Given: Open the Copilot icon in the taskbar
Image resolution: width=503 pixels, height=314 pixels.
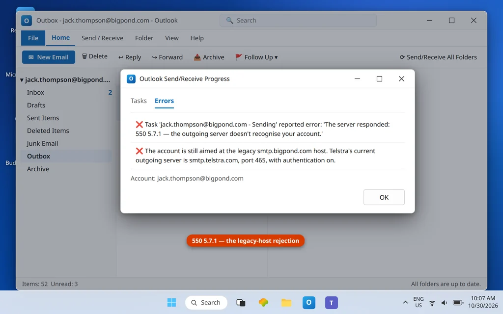Looking at the screenshot, I should pyautogui.click(x=263, y=302).
